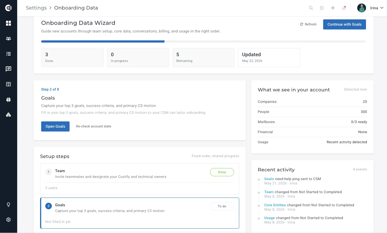The height and width of the screenshot is (233, 387).
Task: Select the Goals step card
Action: coord(140,213)
